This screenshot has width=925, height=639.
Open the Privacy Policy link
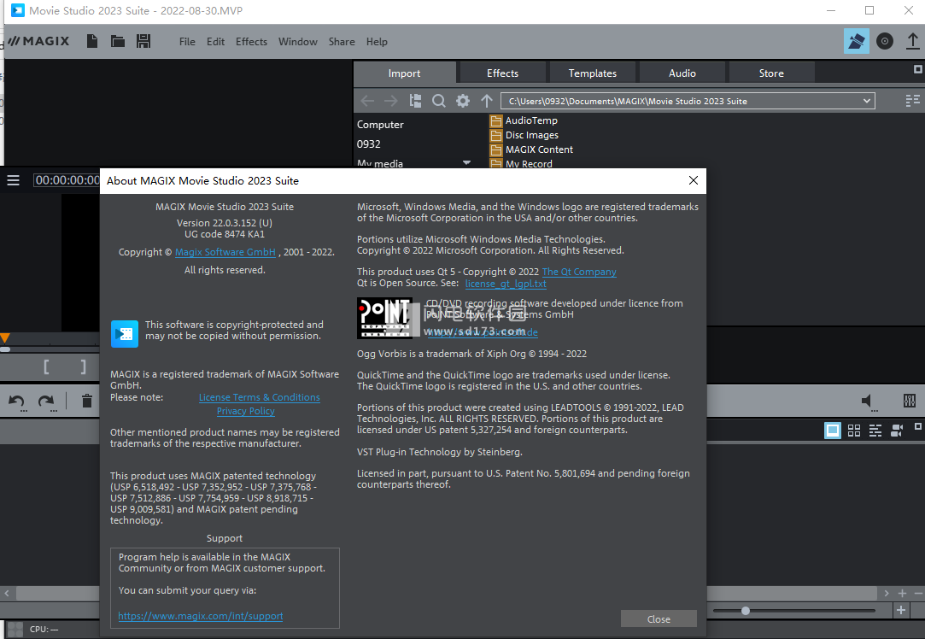(245, 411)
